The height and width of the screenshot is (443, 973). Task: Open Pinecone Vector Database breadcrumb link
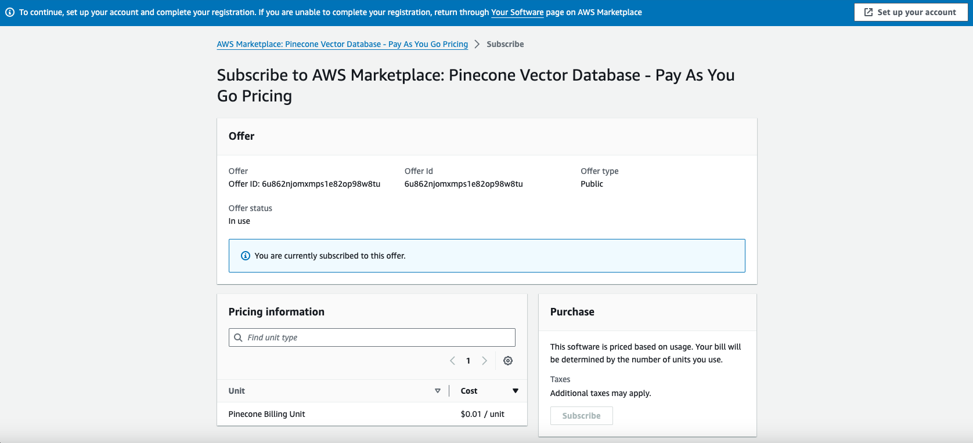(x=342, y=44)
